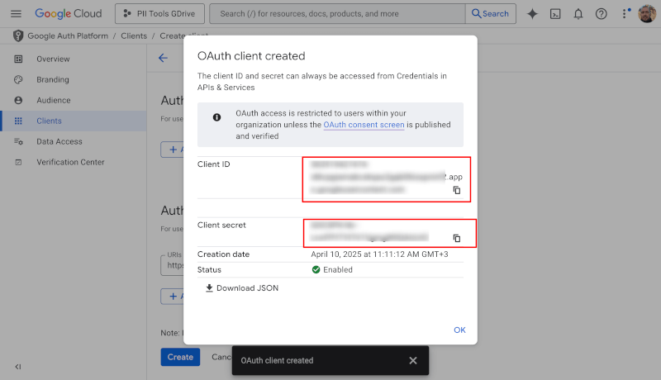This screenshot has width=661, height=380.
Task: Click the creation date value text
Action: (x=379, y=254)
